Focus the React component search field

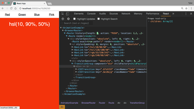point(76,23)
